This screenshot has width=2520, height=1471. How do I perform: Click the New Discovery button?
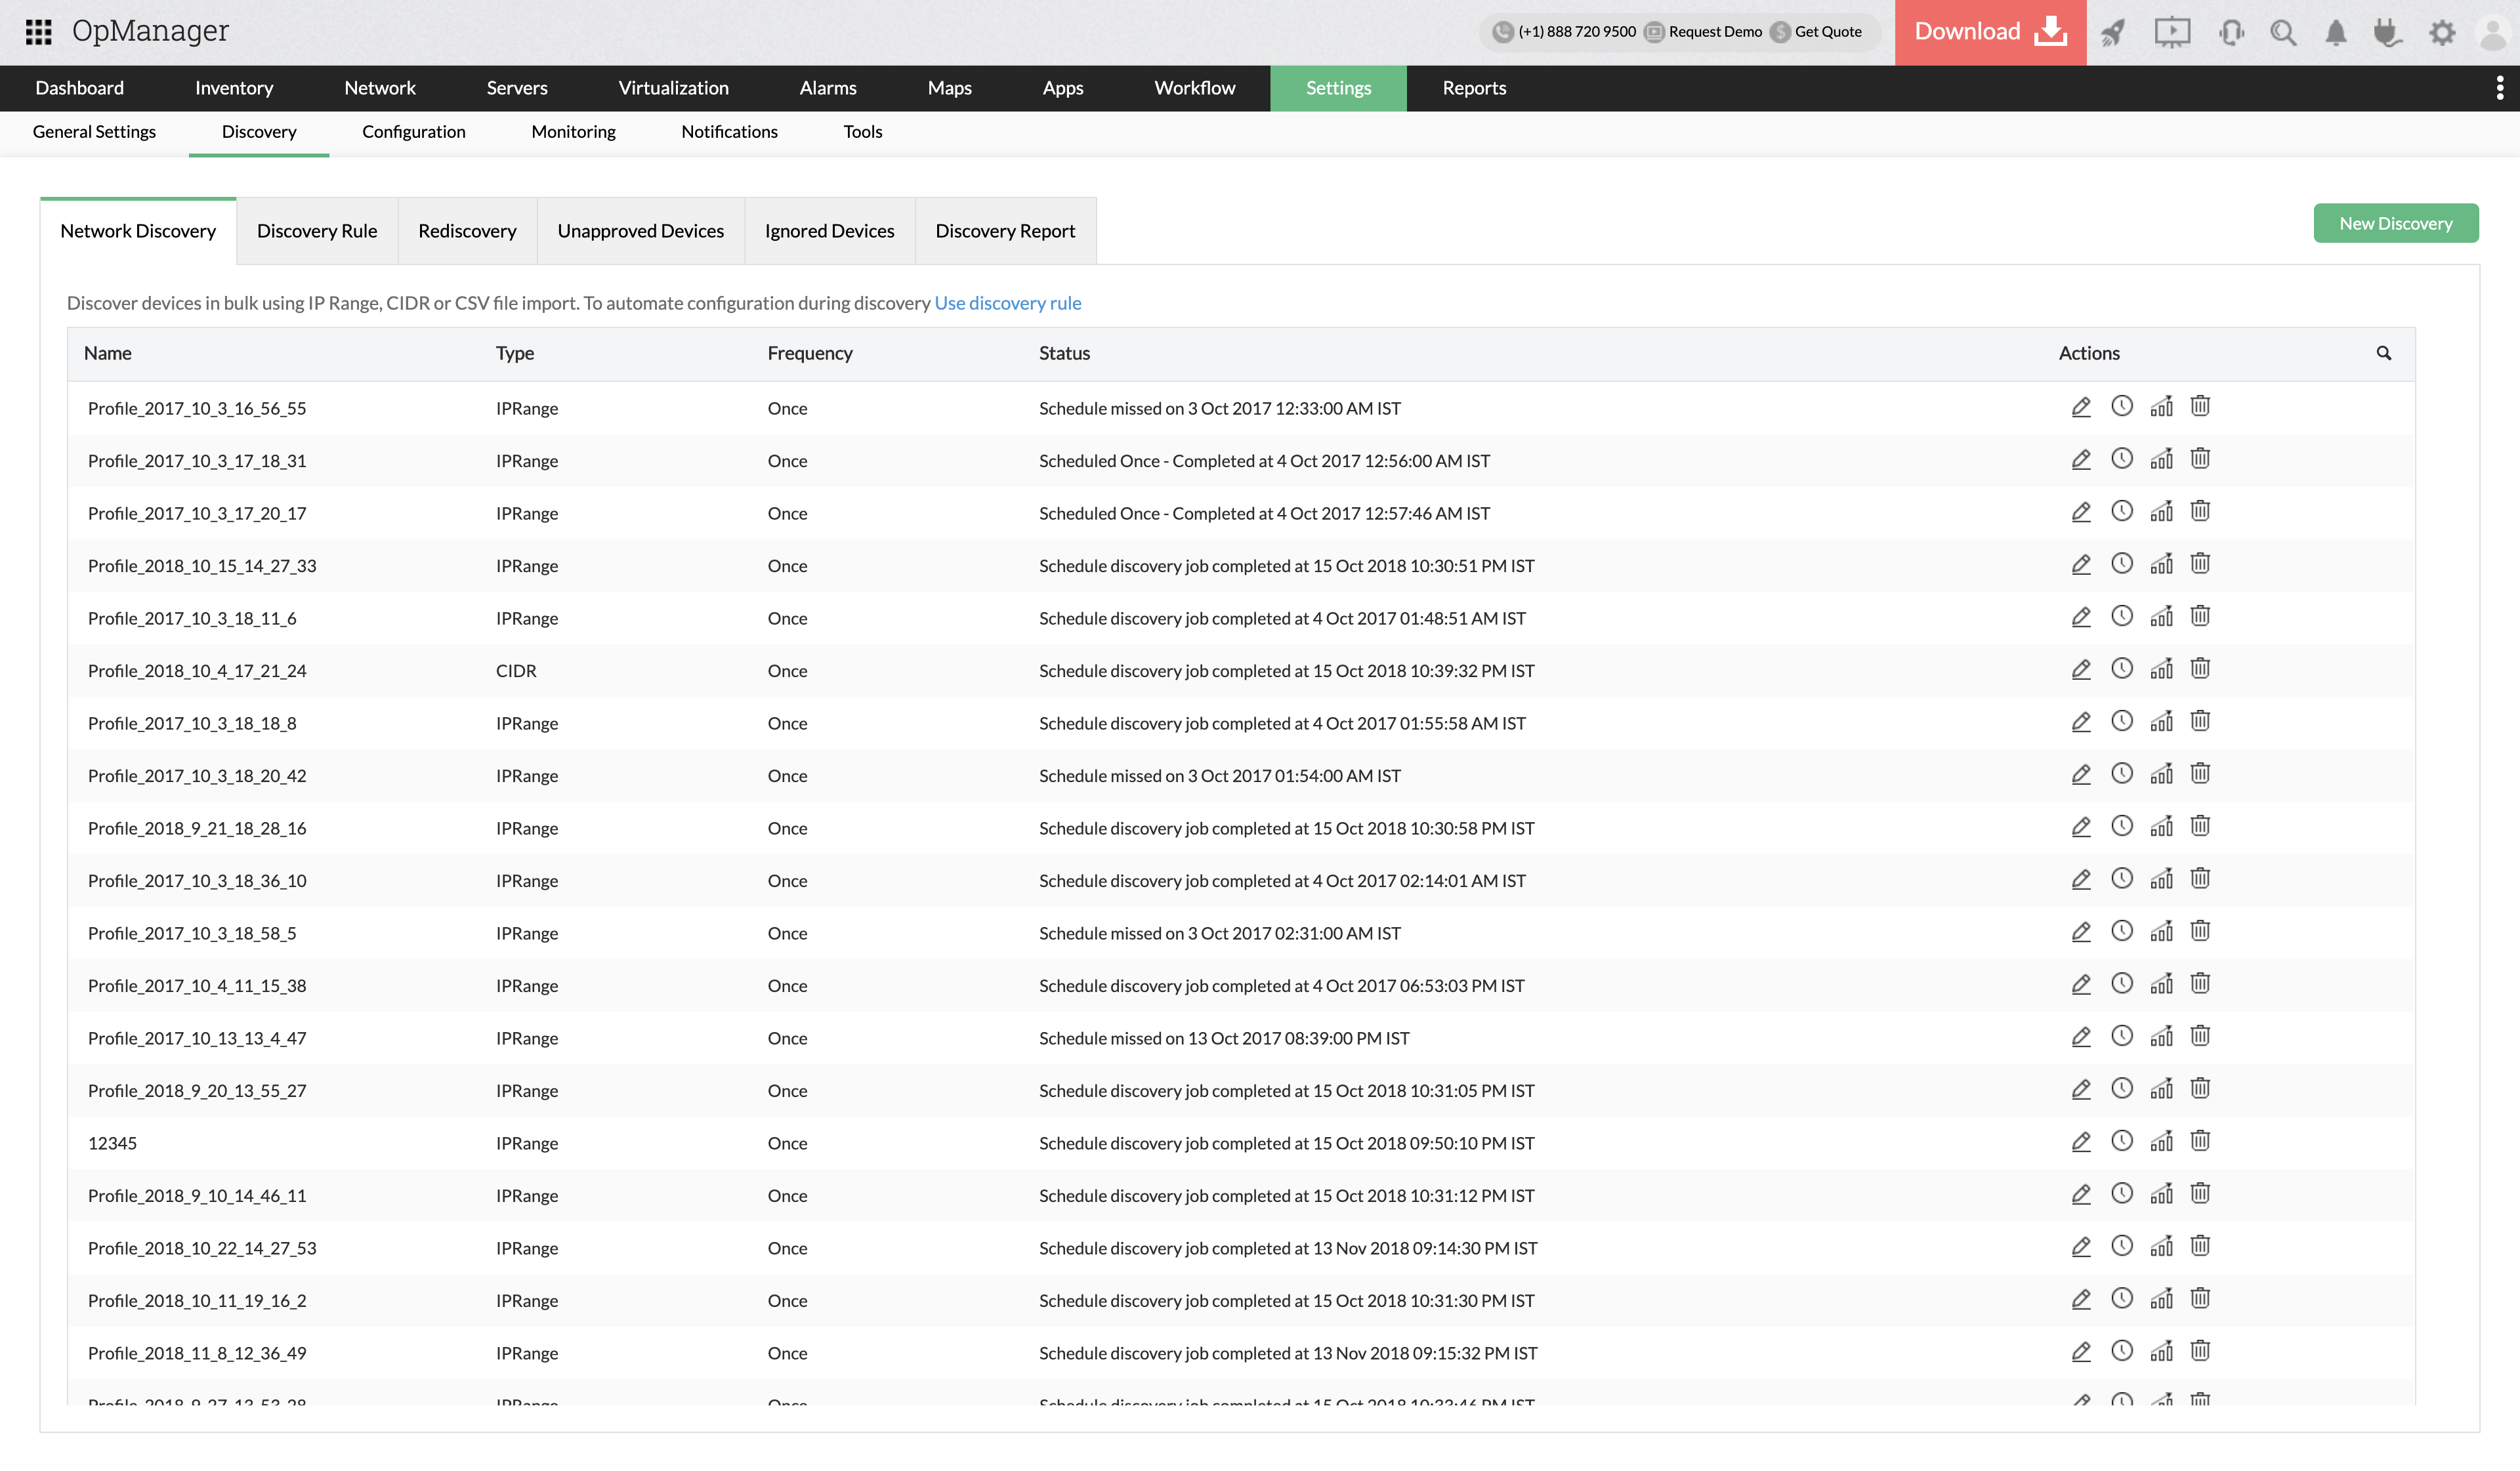pyautogui.click(x=2395, y=223)
